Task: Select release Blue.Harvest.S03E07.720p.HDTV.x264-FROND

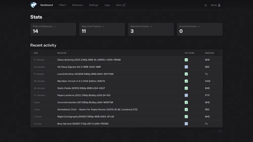Action: (x=83, y=124)
